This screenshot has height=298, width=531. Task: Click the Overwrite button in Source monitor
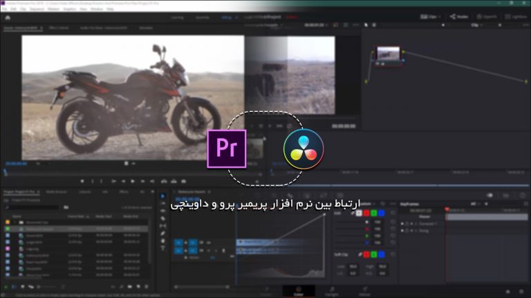[174, 181]
